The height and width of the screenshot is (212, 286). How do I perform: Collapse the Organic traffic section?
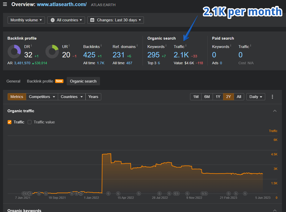pos(275,111)
